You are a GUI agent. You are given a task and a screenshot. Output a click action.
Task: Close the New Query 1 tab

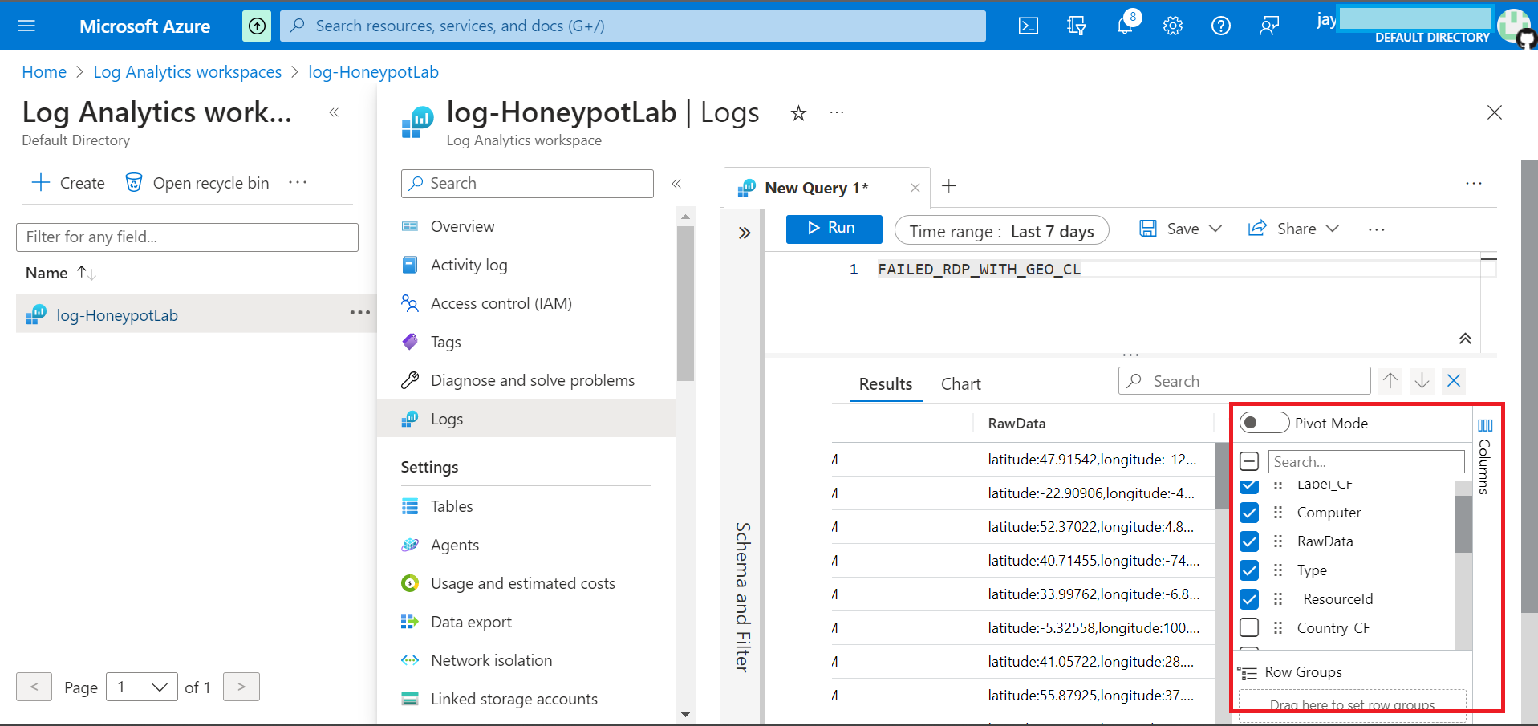[x=915, y=188]
